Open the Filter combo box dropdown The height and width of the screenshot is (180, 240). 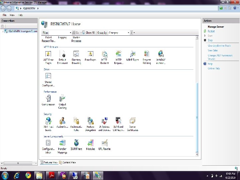70,33
